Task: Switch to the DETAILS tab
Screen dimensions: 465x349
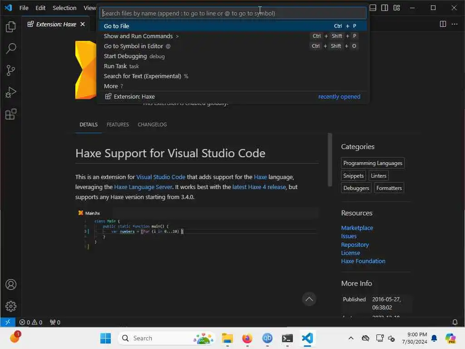Action: click(89, 125)
